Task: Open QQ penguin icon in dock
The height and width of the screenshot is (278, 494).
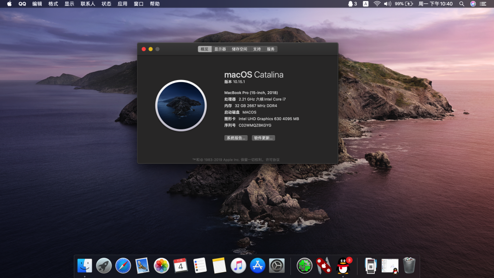Action: coord(343,265)
